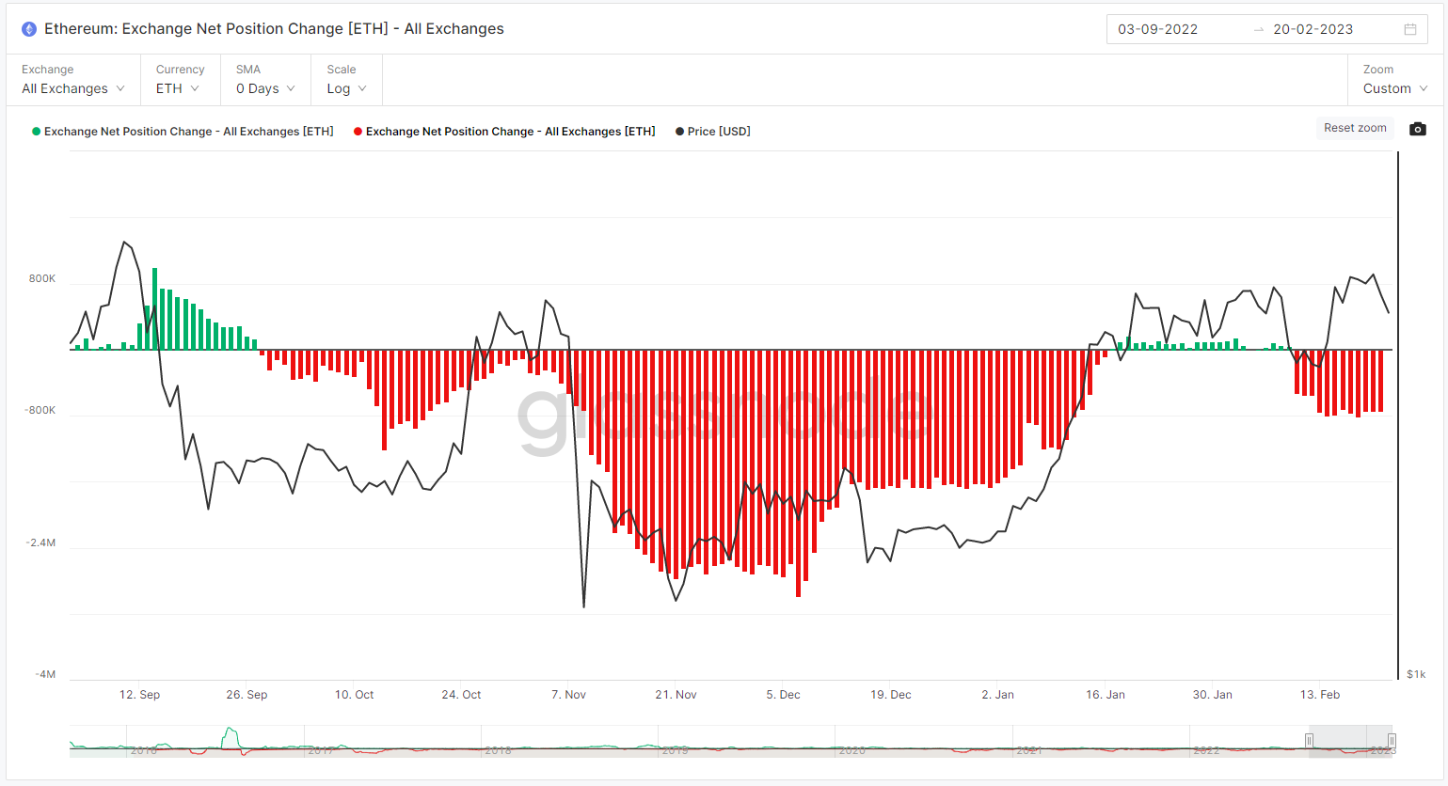Image resolution: width=1448 pixels, height=786 pixels.
Task: Take a chart snapshot with camera icon
Action: coord(1418,129)
